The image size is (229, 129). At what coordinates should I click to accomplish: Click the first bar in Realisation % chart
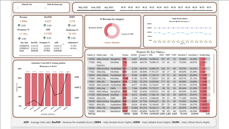click(x=28, y=90)
